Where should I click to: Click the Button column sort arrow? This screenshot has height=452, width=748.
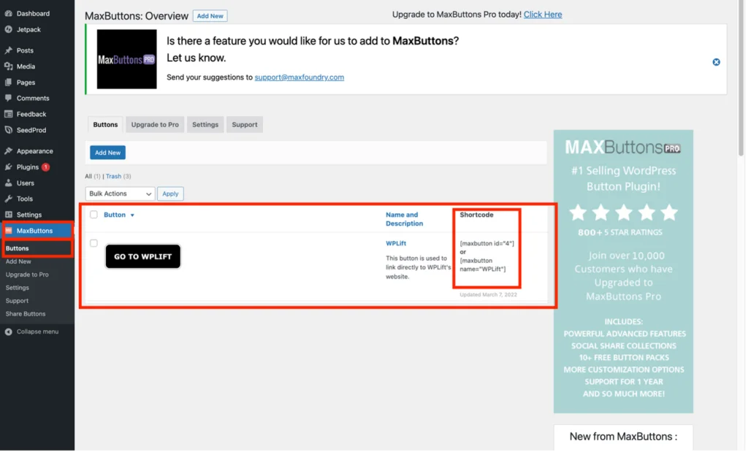pyautogui.click(x=133, y=215)
